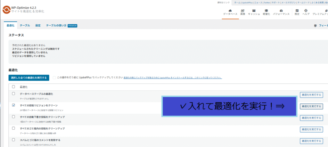
Task: Click the すべての自動下書き投稿をクリーンアップ row title
Action: point(42,117)
